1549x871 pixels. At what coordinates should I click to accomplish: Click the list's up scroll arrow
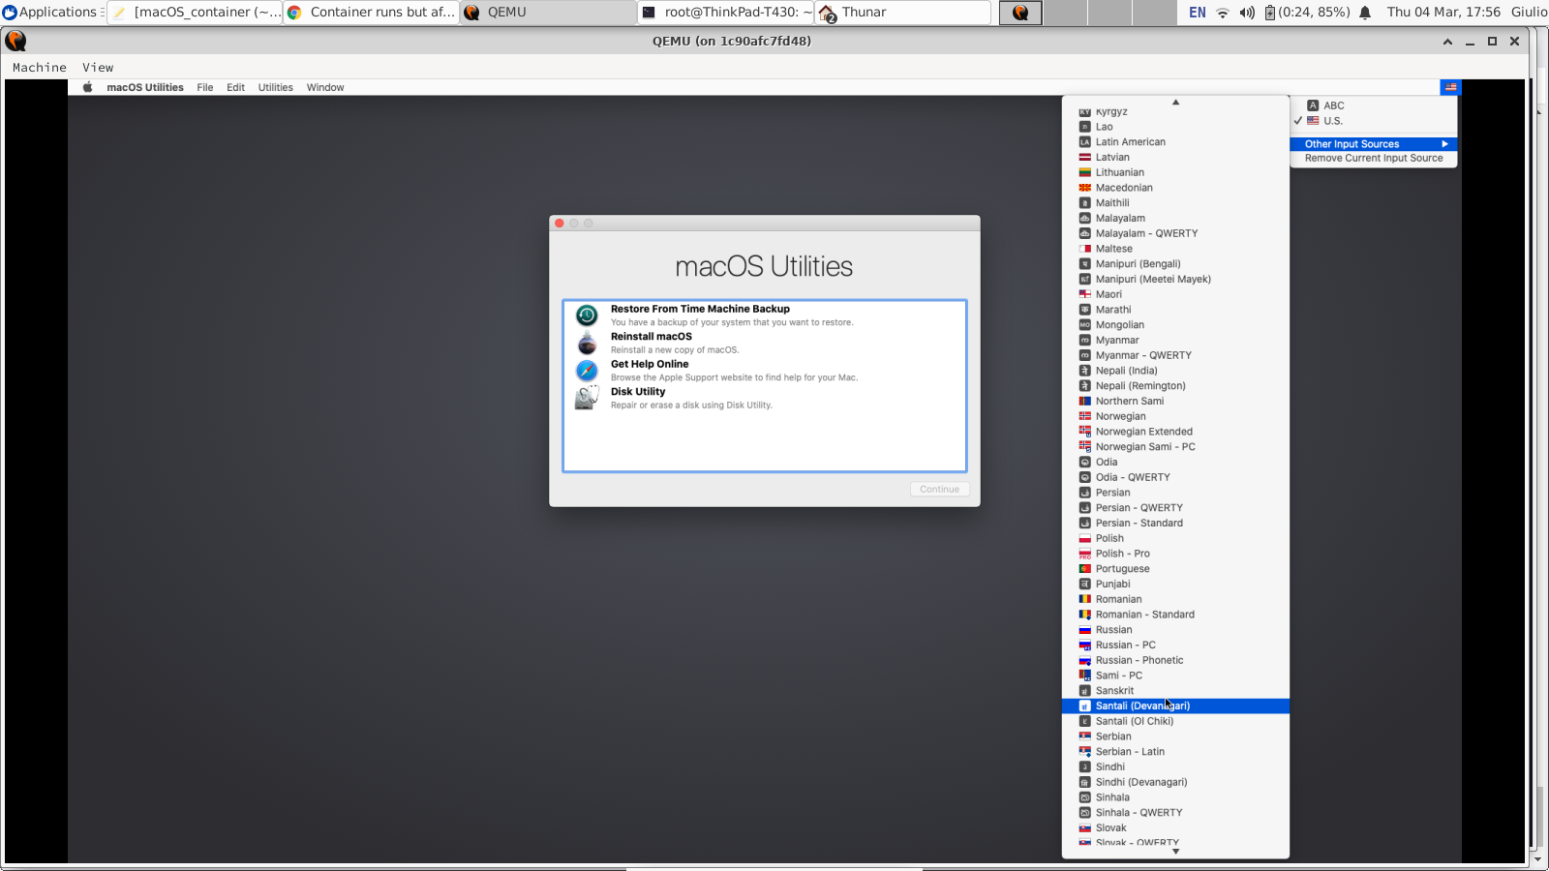[1175, 102]
